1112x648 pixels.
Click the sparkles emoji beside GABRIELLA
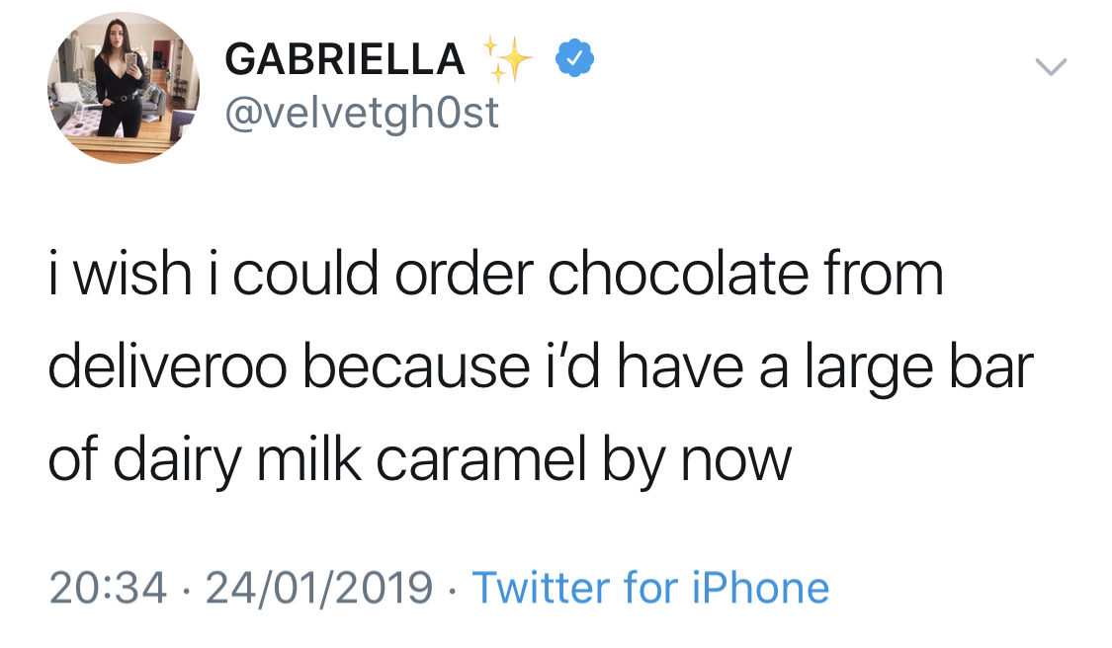coord(507,58)
